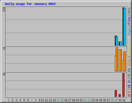Select the orange Sites bar for day 30
The height and width of the screenshot is (103, 132).
pos(121,60)
